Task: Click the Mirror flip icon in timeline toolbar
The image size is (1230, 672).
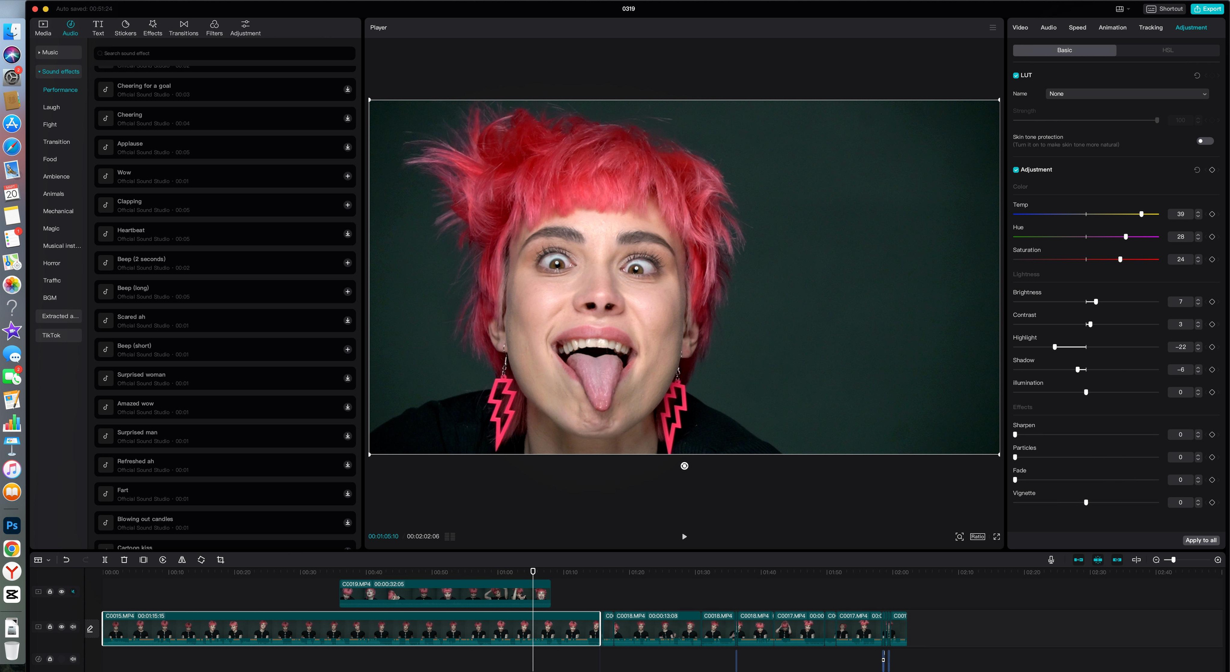Action: click(182, 560)
